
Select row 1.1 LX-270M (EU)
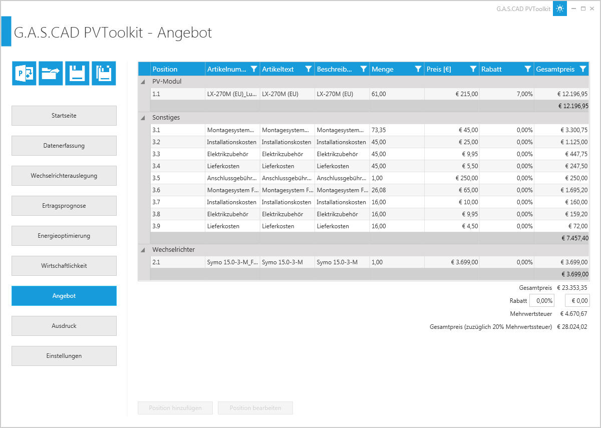coord(370,94)
